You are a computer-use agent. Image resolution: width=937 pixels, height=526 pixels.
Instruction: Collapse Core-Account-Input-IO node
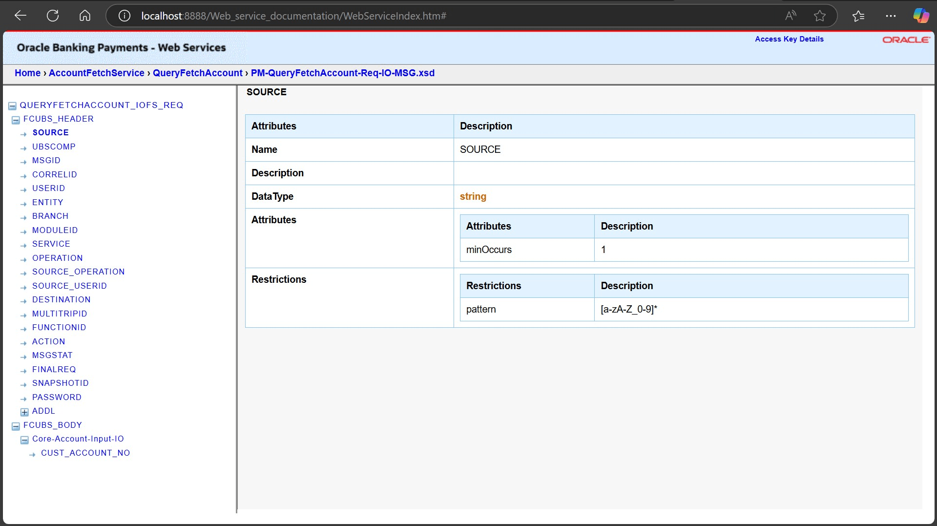pyautogui.click(x=24, y=440)
